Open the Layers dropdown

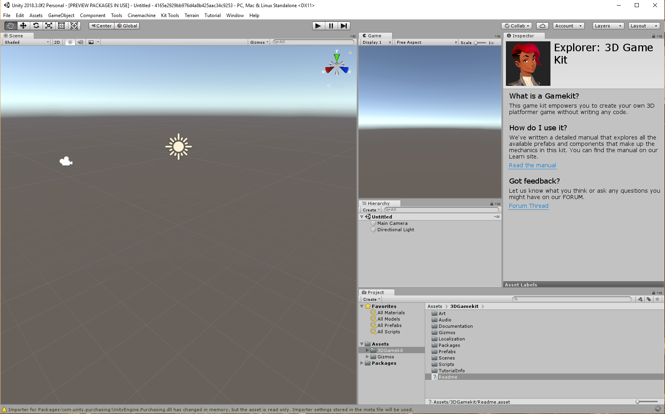pos(608,26)
